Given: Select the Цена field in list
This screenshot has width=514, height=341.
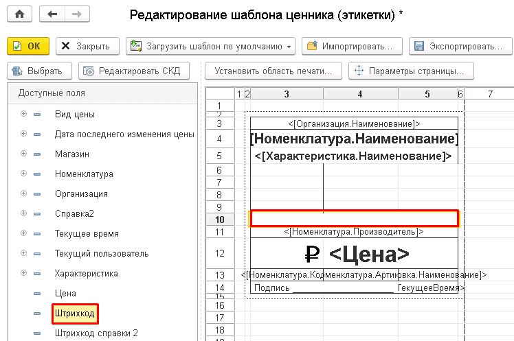Looking at the screenshot, I should click(x=65, y=294).
